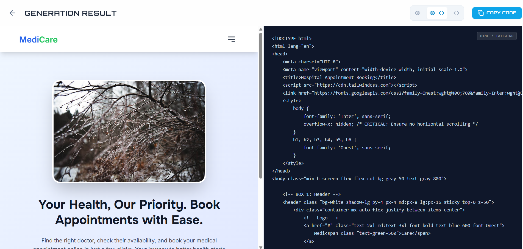Click the div class container code line

click(x=379, y=210)
